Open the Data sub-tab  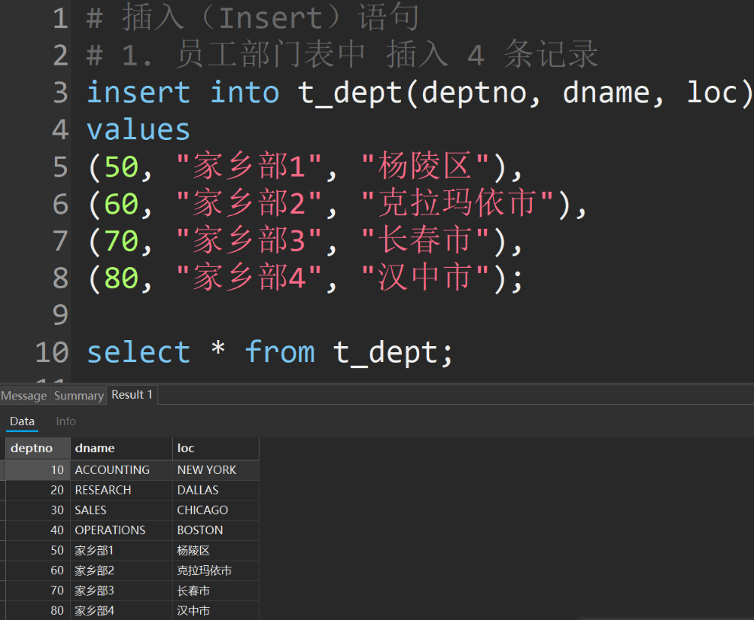(x=22, y=421)
